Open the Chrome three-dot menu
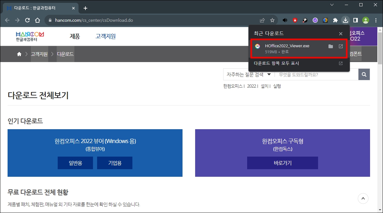 [376, 20]
